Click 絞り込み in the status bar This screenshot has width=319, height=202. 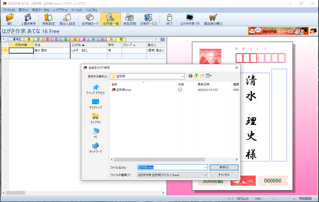pos(243,198)
